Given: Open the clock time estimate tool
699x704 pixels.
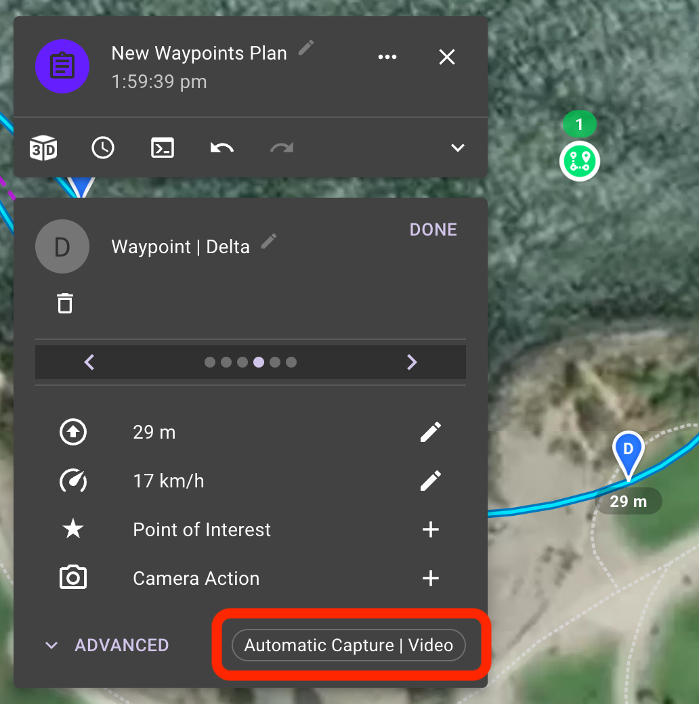Looking at the screenshot, I should (x=103, y=148).
